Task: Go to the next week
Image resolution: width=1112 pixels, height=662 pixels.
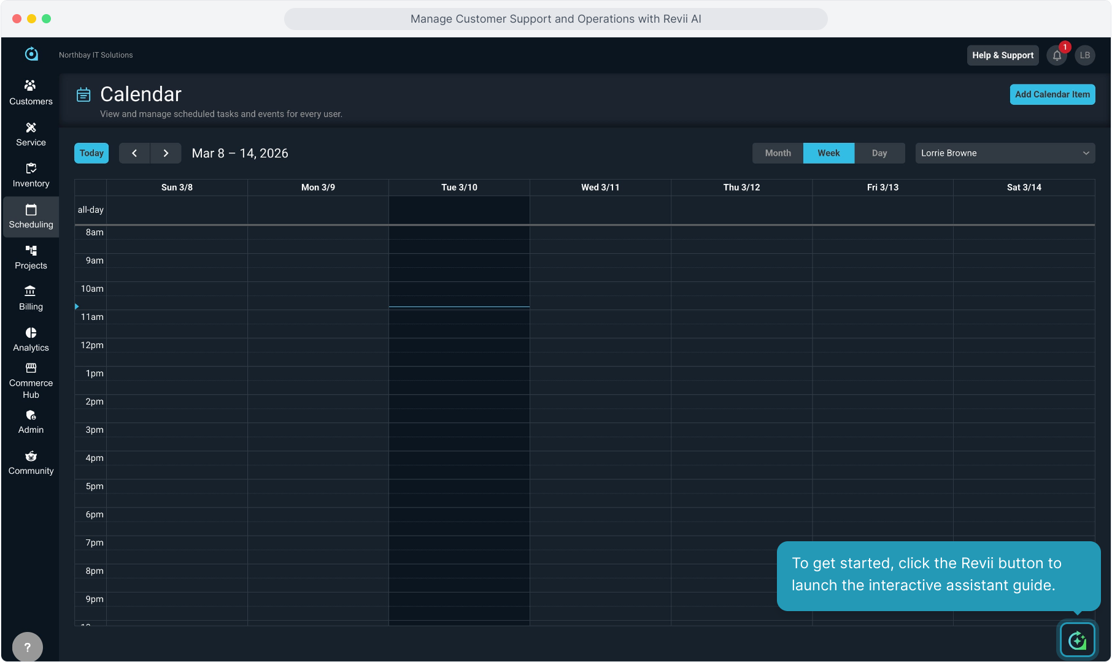Action: (166, 153)
